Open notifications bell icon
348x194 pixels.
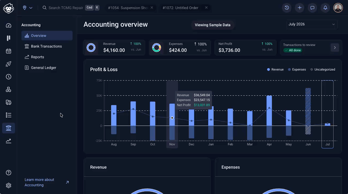tap(325, 8)
